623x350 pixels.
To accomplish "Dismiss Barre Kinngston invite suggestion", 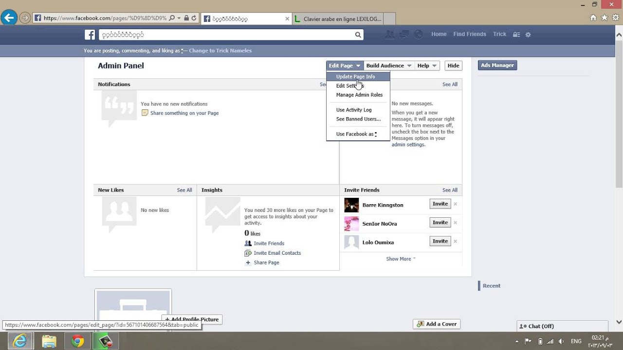I will pyautogui.click(x=456, y=204).
